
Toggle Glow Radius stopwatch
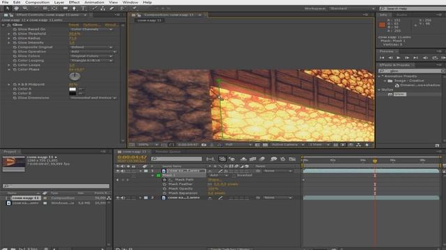[15, 38]
